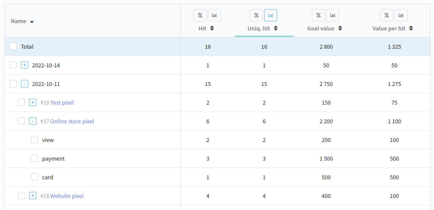Check the payment row checkbox
This screenshot has width=434, height=210.
pyautogui.click(x=34, y=158)
